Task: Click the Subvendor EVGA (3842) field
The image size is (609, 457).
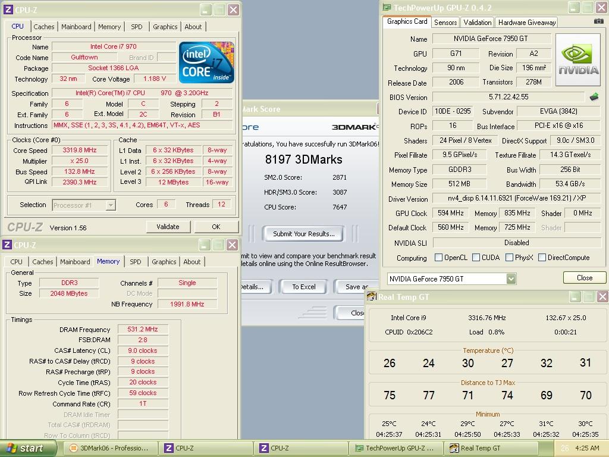Action: click(558, 111)
